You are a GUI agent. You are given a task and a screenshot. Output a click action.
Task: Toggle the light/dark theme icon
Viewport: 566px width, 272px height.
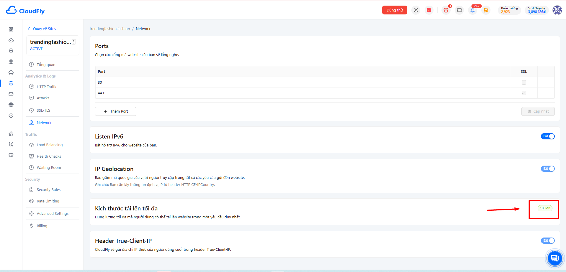click(x=416, y=10)
